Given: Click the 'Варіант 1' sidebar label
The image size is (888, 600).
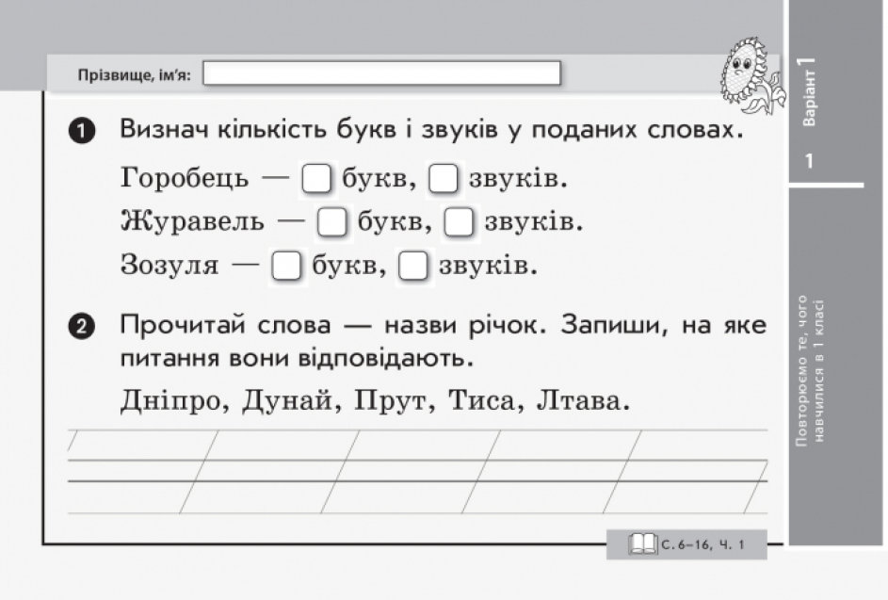Looking at the screenshot, I should click(x=808, y=90).
